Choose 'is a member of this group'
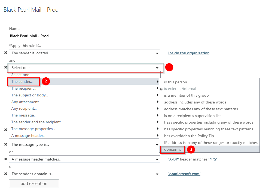Screen dimensions: 275x192 pos(186,95)
